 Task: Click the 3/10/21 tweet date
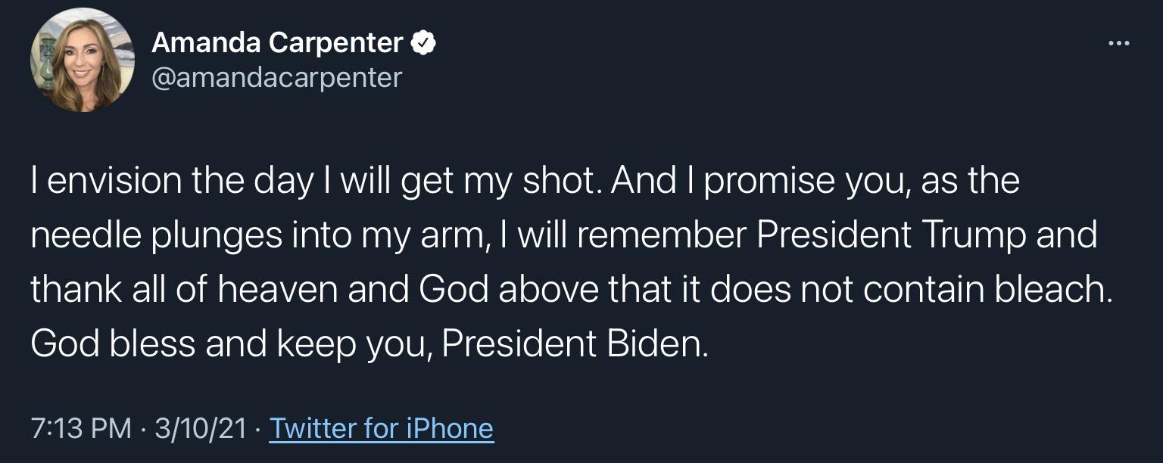201,429
